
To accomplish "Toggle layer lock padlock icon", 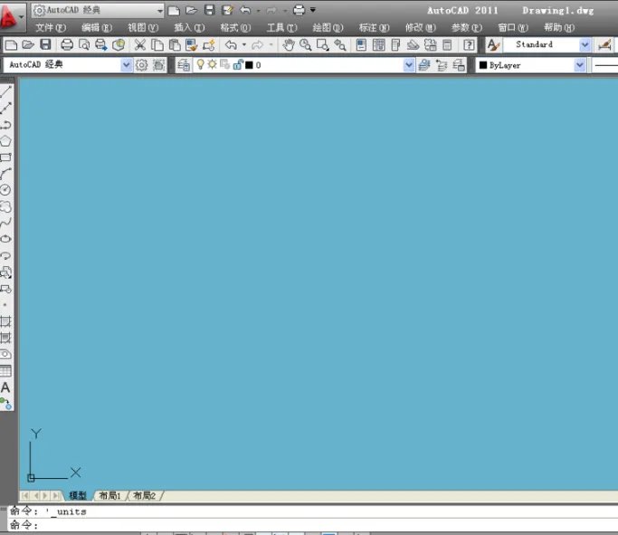I will click(x=236, y=65).
